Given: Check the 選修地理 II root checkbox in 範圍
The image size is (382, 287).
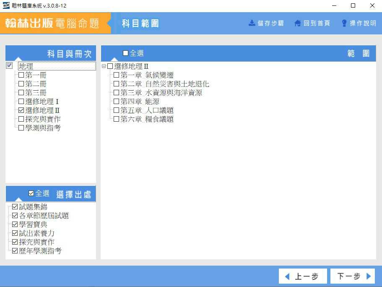Looking at the screenshot, I should click(110, 66).
